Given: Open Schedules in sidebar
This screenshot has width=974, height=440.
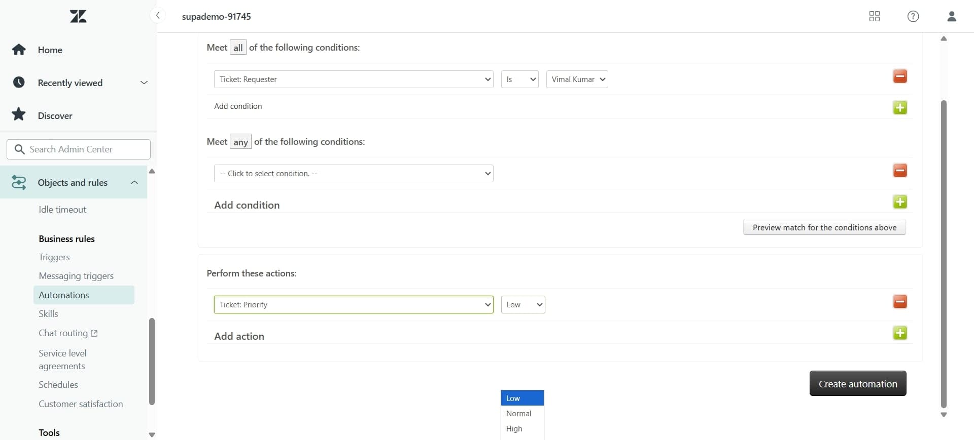Looking at the screenshot, I should (58, 385).
